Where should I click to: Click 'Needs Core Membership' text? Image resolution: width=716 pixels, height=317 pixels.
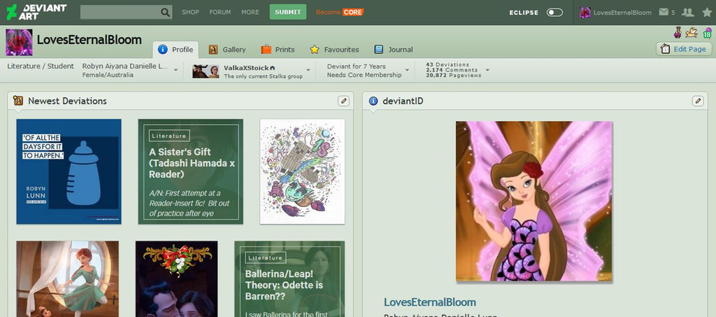364,75
